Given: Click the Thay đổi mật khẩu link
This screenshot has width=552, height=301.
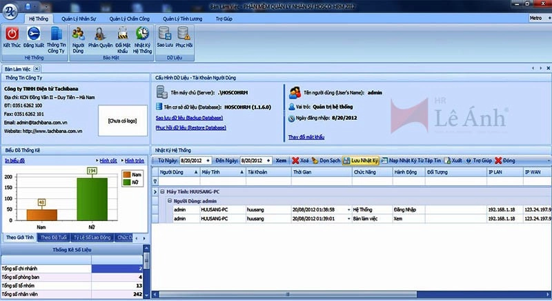Looking at the screenshot, I should (x=307, y=138).
